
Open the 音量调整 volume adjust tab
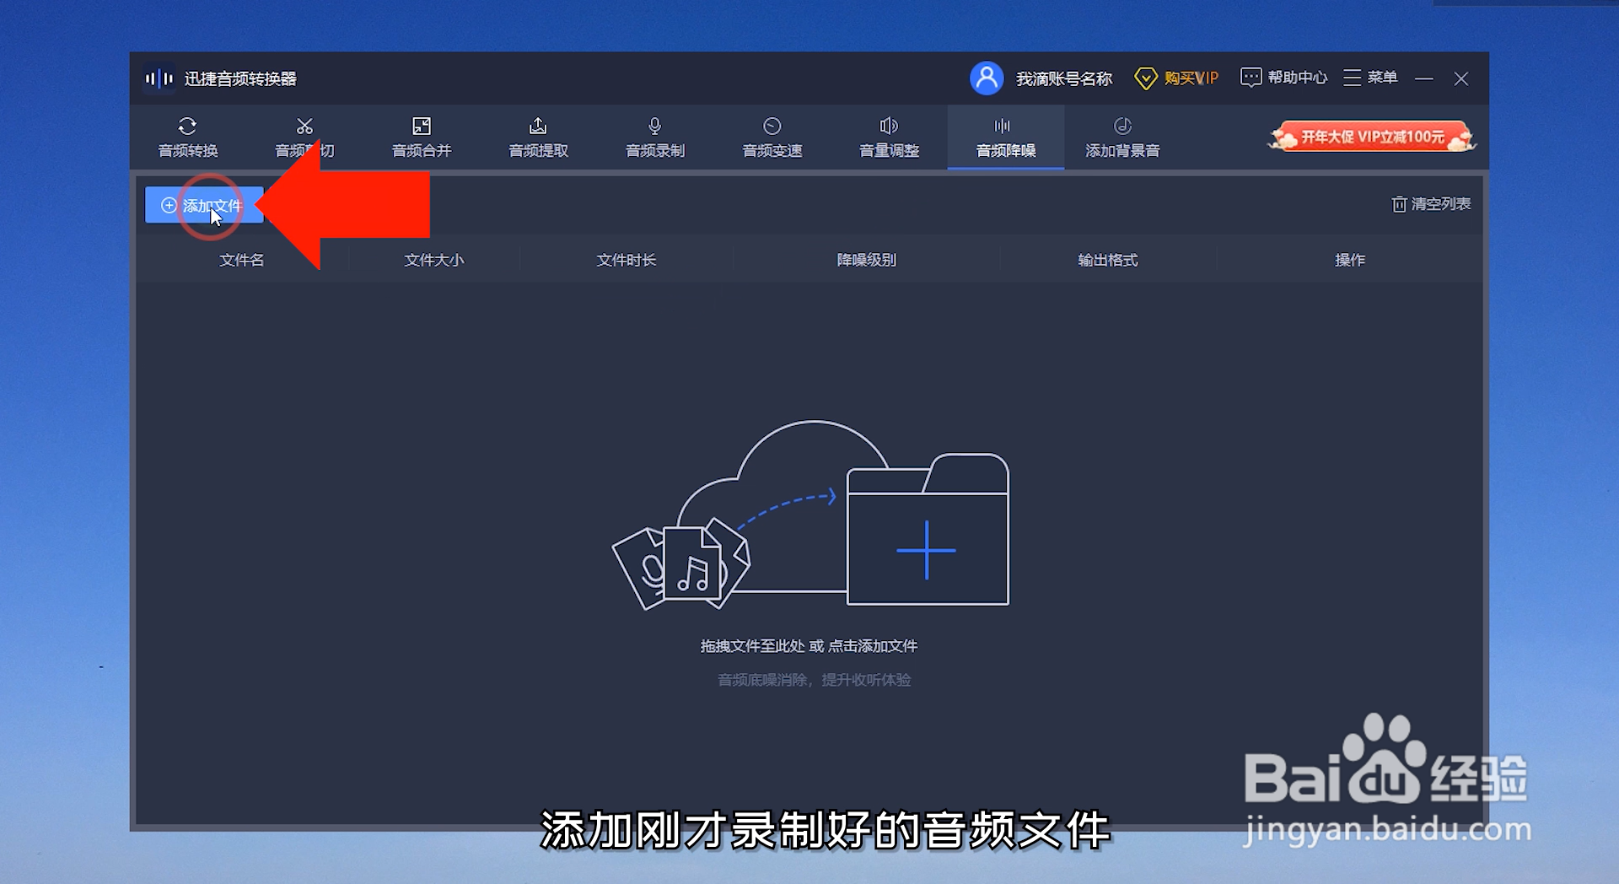pos(889,137)
